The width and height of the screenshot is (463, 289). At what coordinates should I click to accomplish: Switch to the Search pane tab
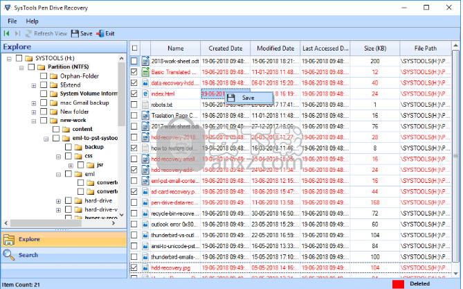click(64, 254)
